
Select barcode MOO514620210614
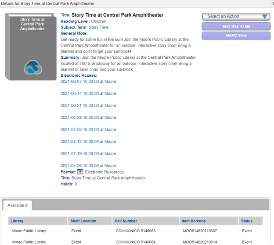(x=200, y=242)
